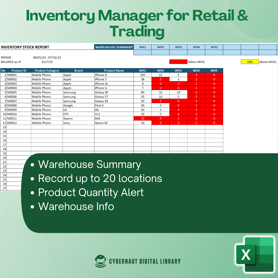Select WH1 in the warehouse summary row

(x=143, y=47)
